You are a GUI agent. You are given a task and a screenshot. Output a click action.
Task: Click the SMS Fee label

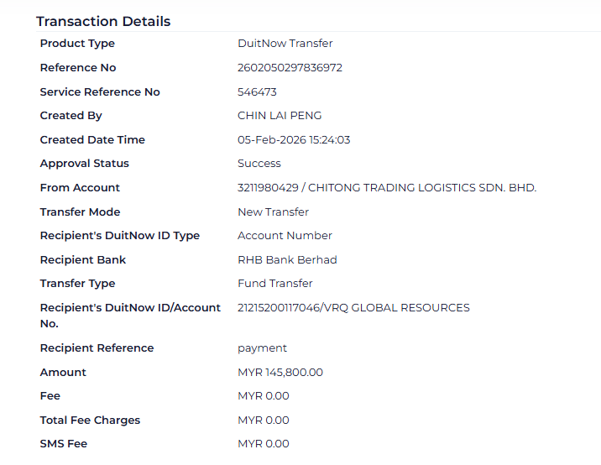coord(64,444)
